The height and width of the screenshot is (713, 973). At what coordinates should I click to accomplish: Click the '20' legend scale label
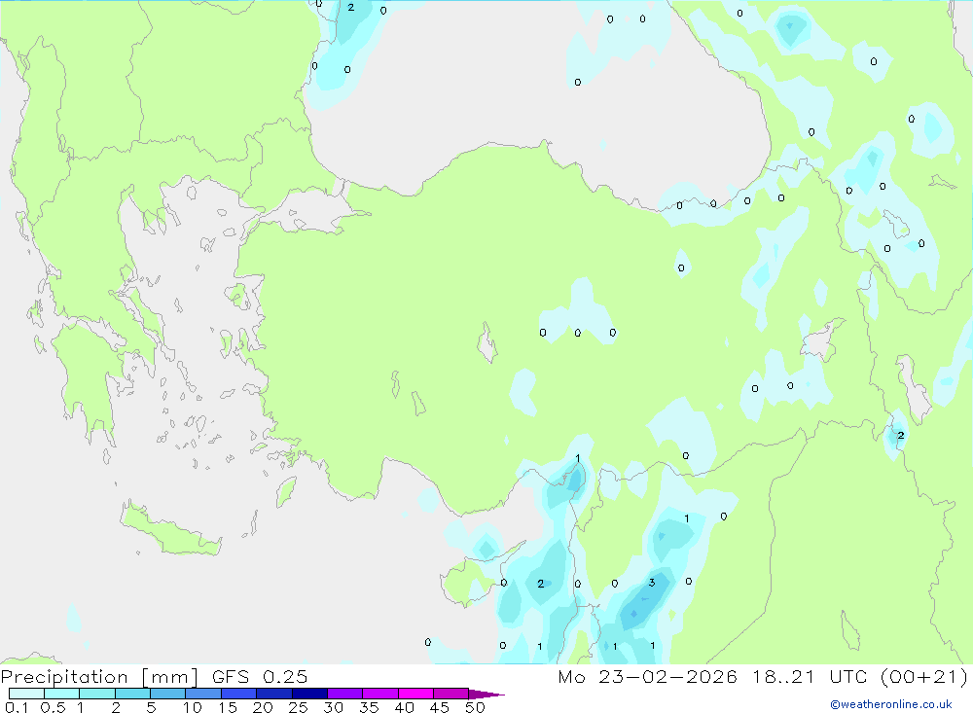[263, 707]
